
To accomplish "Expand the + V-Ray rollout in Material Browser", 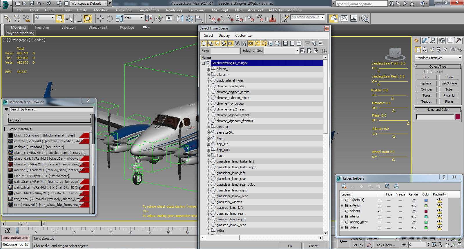I will 49,120.
